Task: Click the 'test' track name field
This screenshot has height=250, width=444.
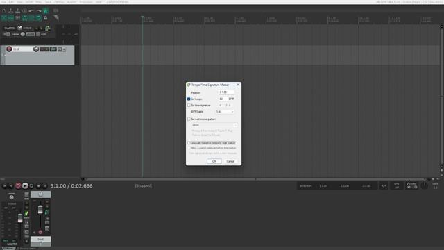Action: pyautogui.click(x=23, y=49)
